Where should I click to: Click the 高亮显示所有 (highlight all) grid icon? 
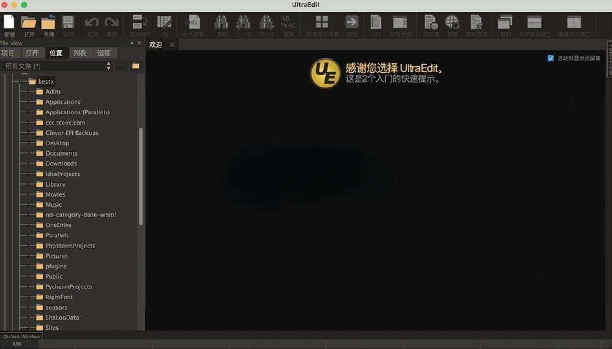(x=322, y=22)
